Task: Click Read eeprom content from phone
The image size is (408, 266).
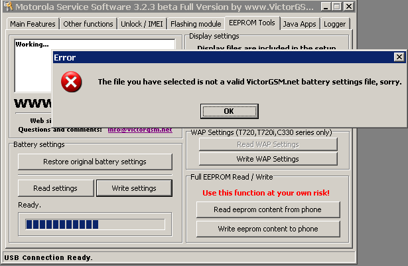Action: (268, 209)
